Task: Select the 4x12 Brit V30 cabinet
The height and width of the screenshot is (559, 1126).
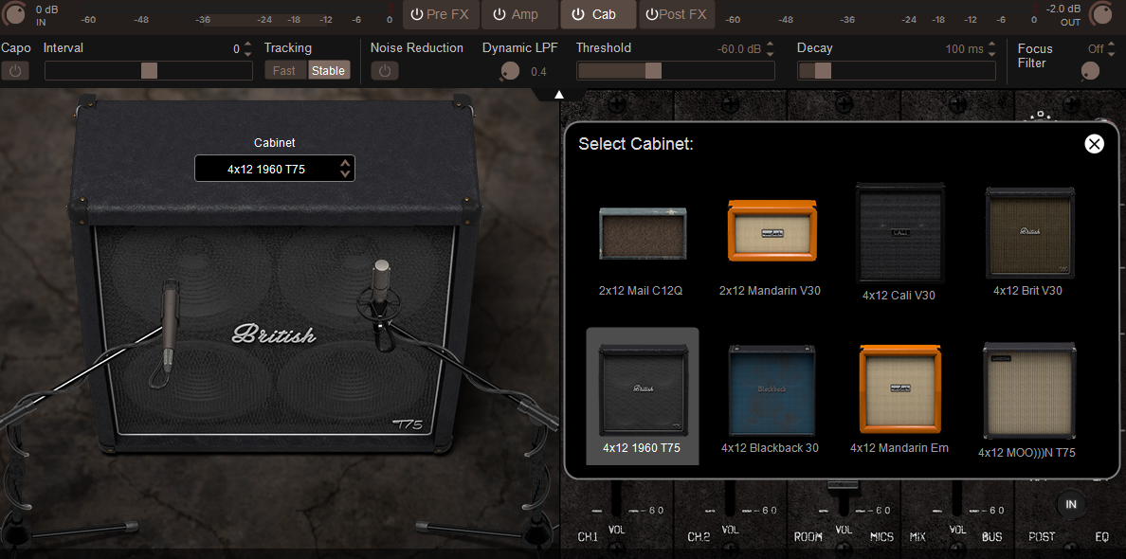Action: (x=1029, y=232)
